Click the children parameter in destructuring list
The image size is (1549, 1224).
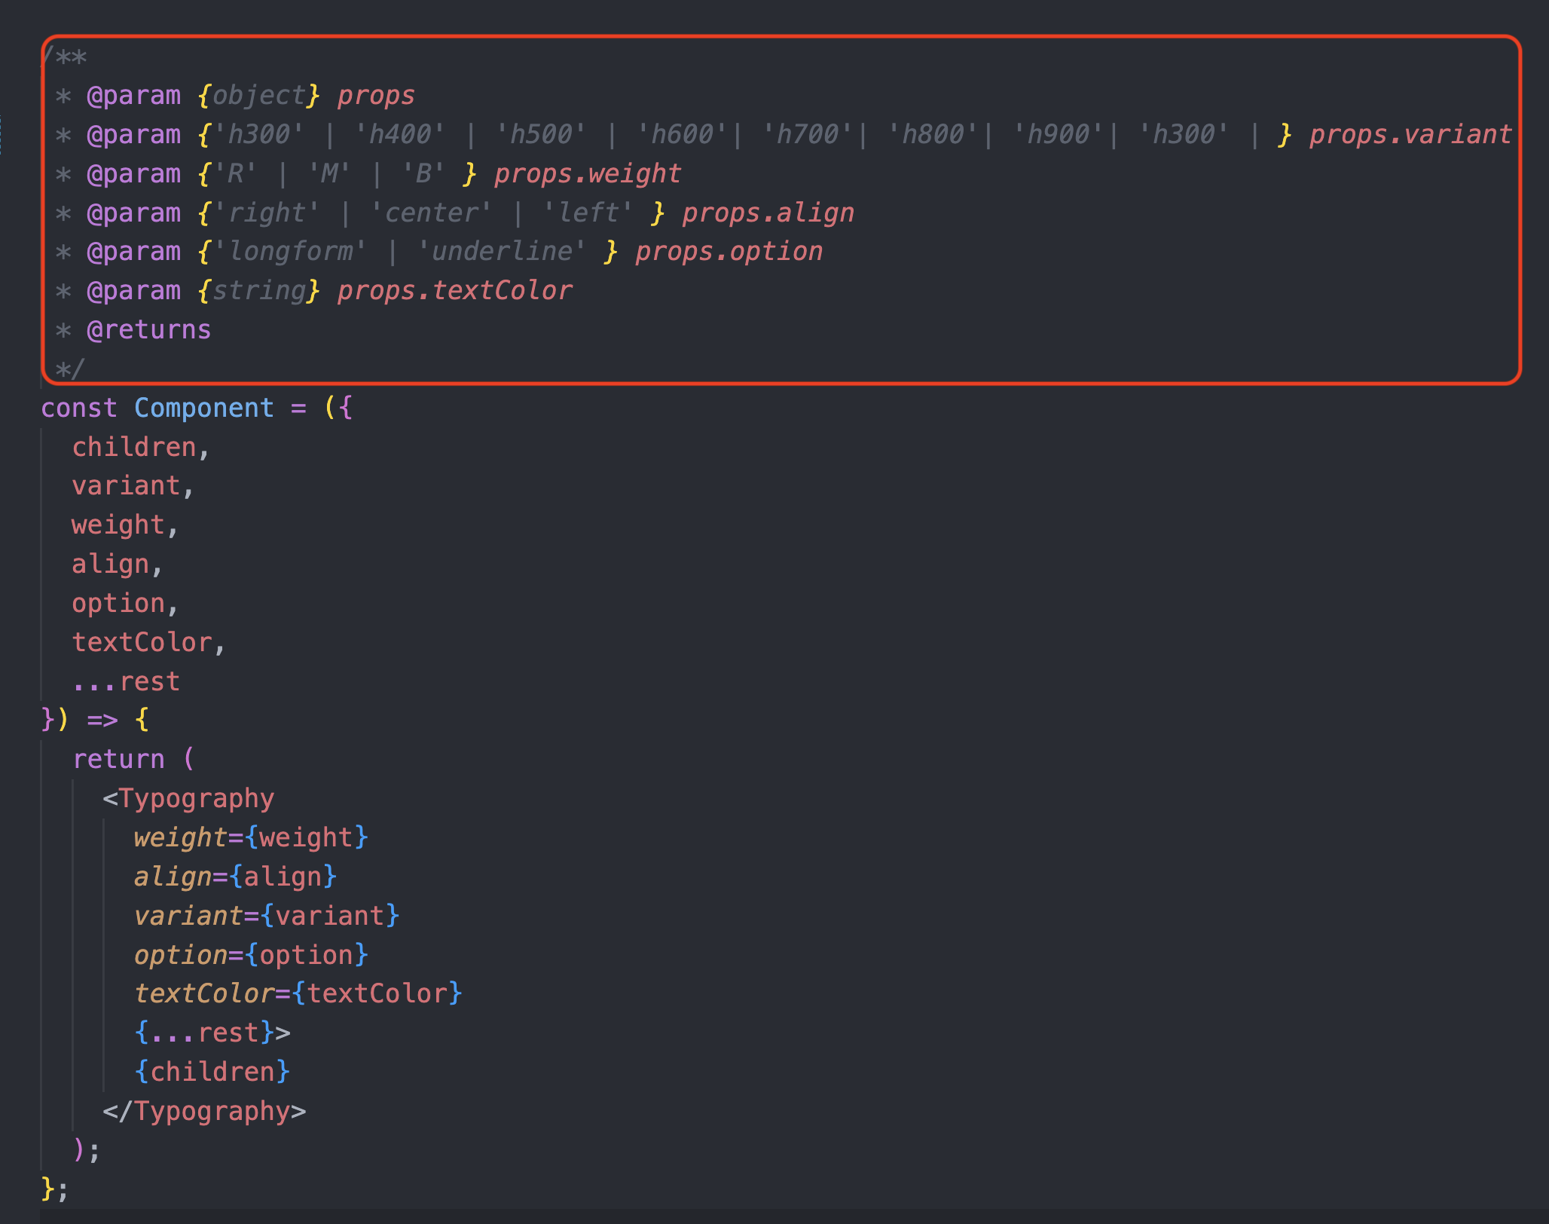(134, 447)
